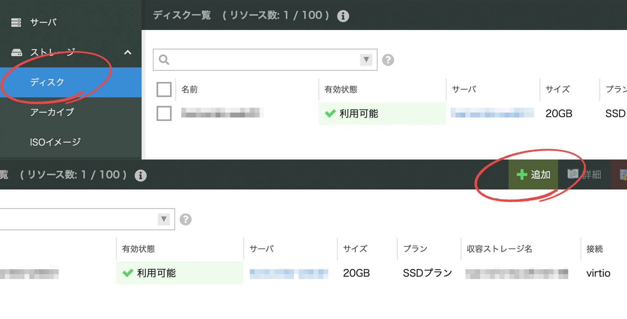This screenshot has height=319, width=627.
Task: Sort by サイズ column in upper table
Action: coord(558,89)
